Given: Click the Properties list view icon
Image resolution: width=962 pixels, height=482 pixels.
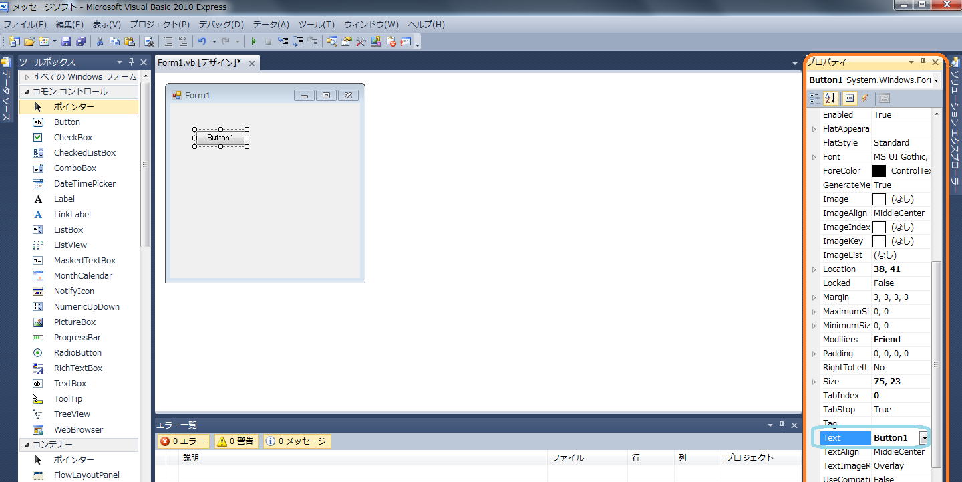Looking at the screenshot, I should coord(849,98).
